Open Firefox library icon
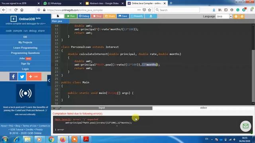Viewport: 255px width, 143px height. tap(220, 10)
